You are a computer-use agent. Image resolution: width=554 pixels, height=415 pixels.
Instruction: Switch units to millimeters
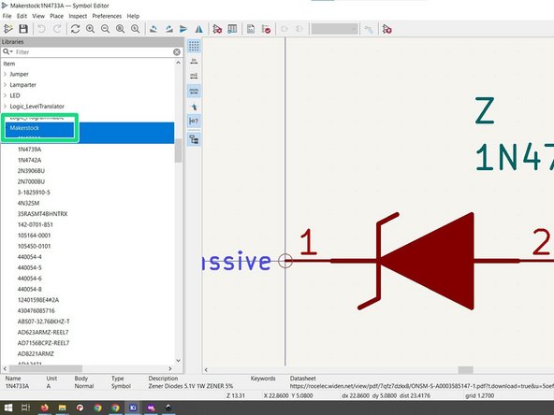[x=194, y=91]
